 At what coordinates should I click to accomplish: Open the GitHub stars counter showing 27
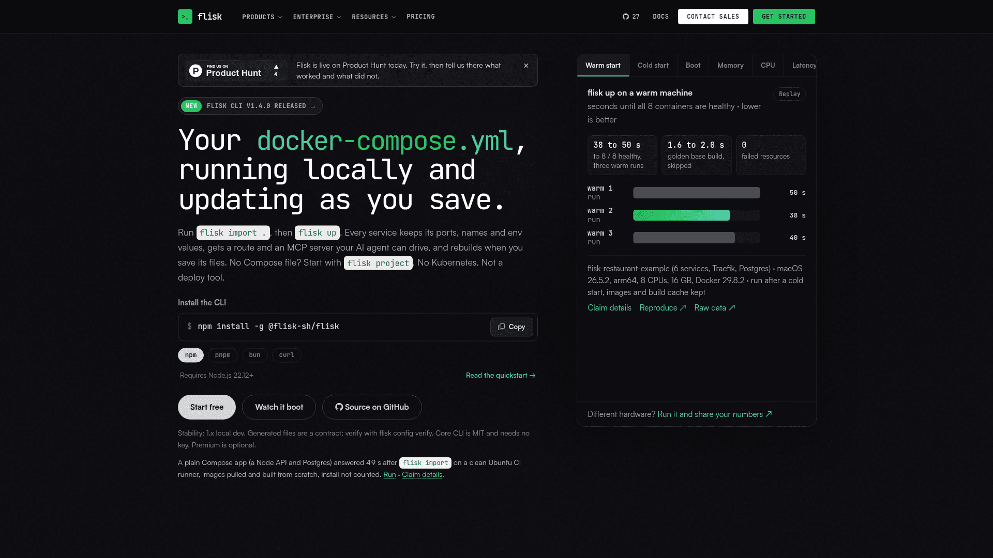[631, 17]
